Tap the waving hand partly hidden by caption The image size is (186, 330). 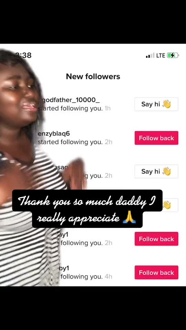tap(167, 205)
